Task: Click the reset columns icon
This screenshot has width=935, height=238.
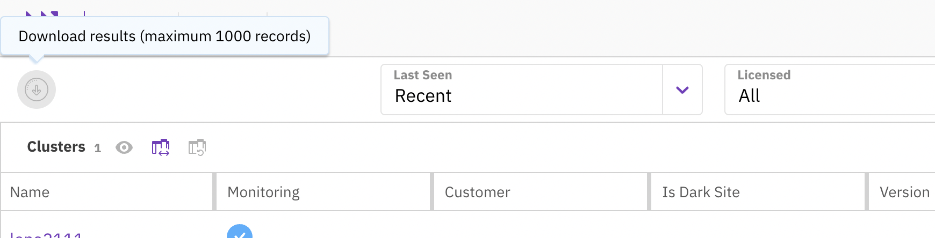Action: click(197, 147)
